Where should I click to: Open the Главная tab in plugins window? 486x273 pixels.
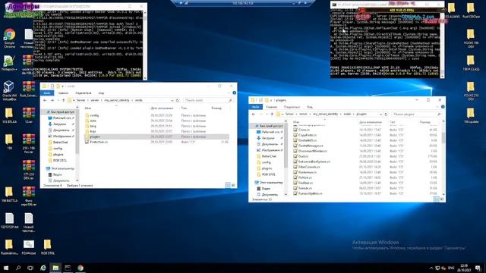272,107
